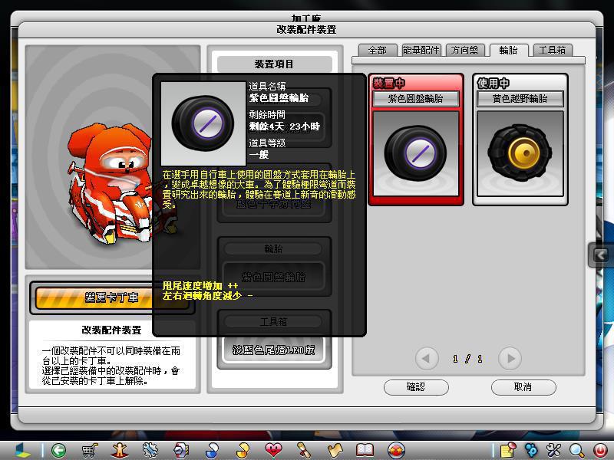Click the green back arrow icon
Image resolution: width=614 pixels, height=460 pixels.
click(58, 450)
